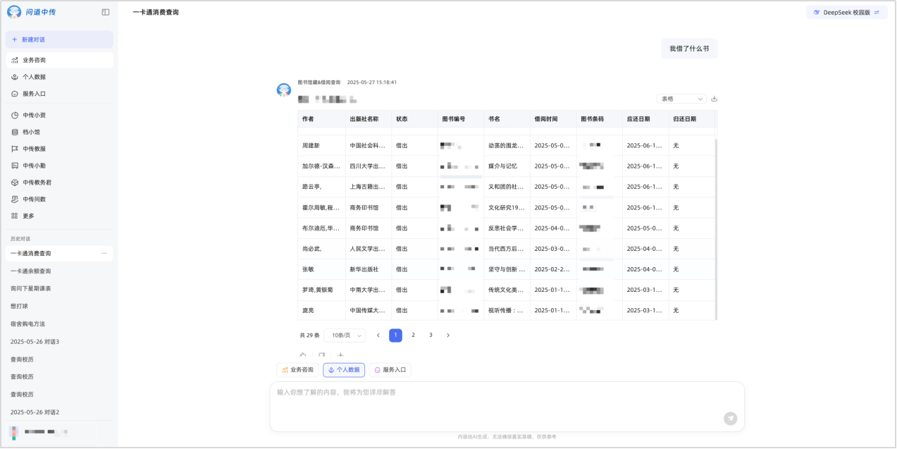Click the send message arrow icon
897x449 pixels.
click(731, 419)
